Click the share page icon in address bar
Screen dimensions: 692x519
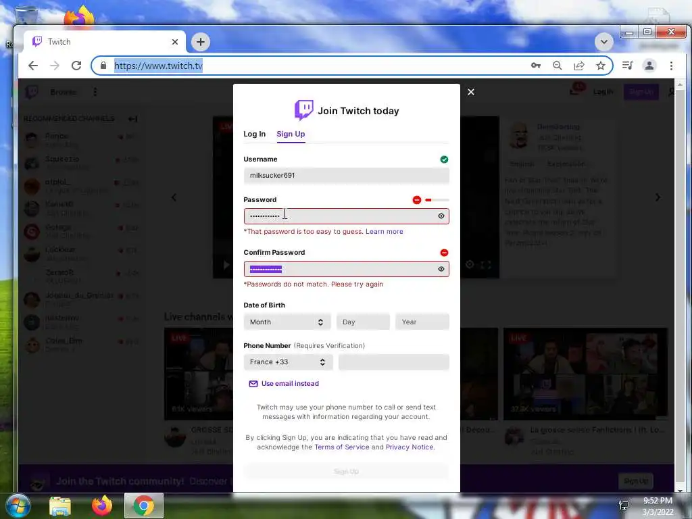(x=579, y=66)
